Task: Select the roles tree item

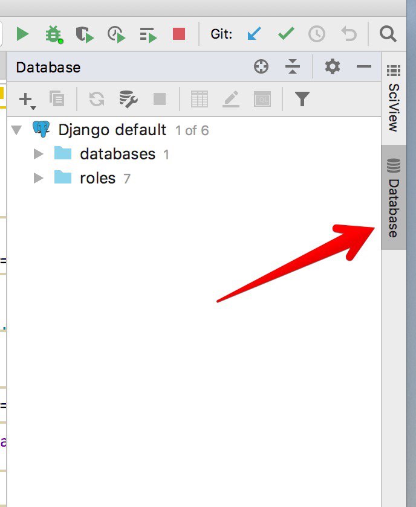Action: tap(97, 178)
